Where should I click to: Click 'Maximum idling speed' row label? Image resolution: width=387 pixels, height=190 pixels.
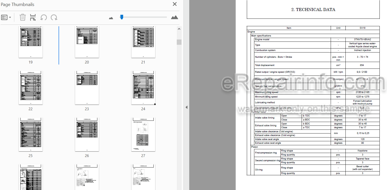[x=267, y=92]
